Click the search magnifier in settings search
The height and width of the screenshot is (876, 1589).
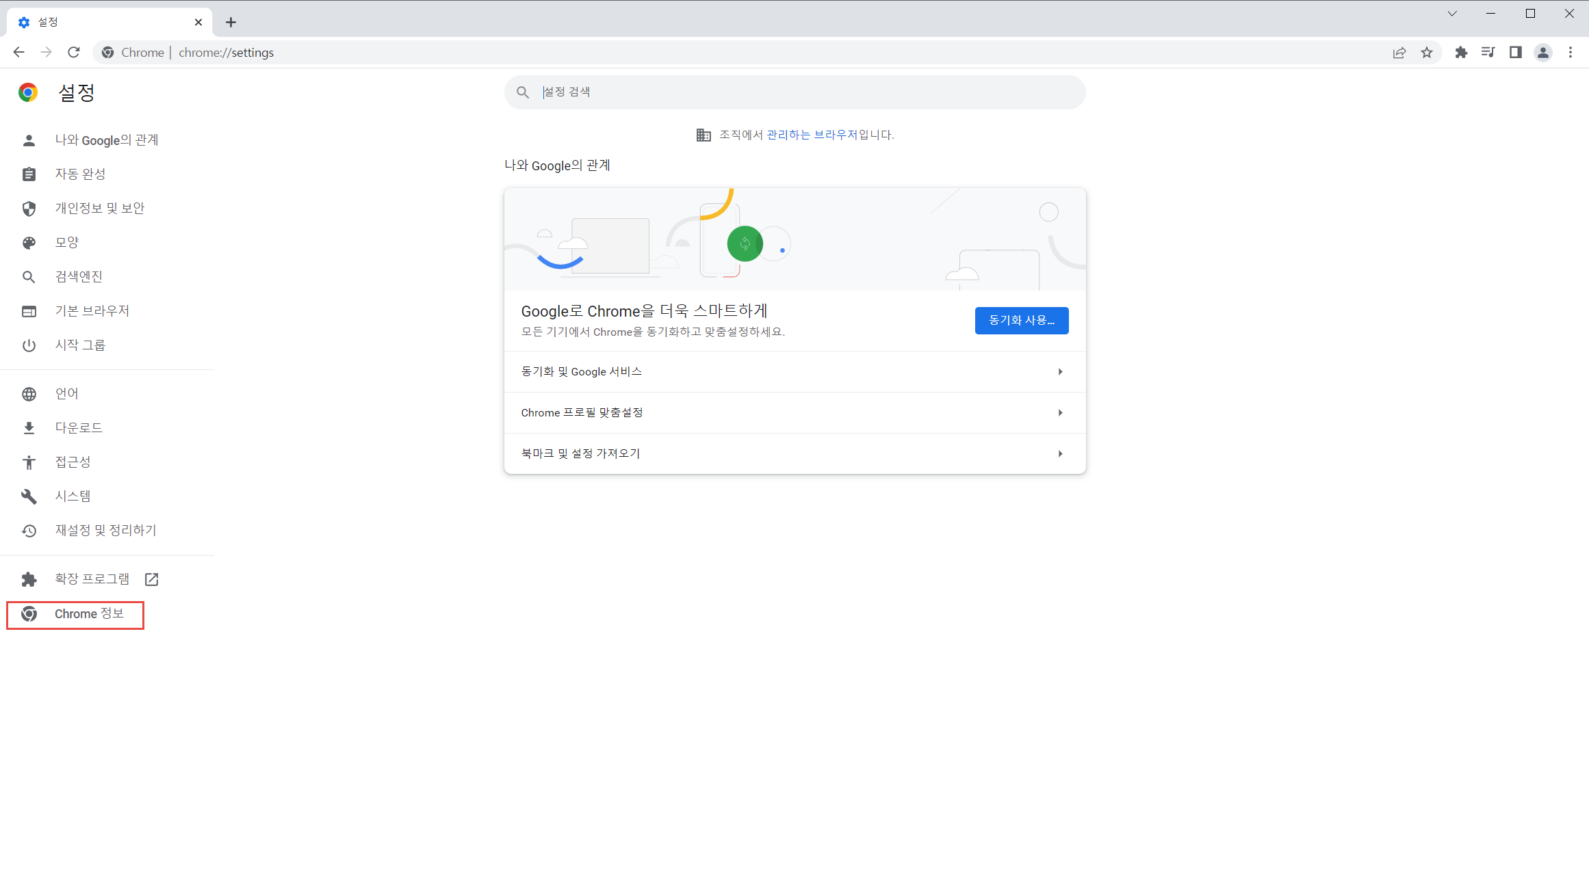(523, 92)
